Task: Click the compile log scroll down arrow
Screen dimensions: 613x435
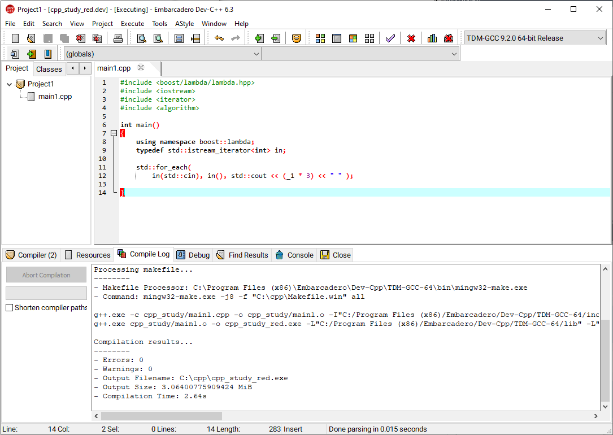Action: pyautogui.click(x=606, y=407)
